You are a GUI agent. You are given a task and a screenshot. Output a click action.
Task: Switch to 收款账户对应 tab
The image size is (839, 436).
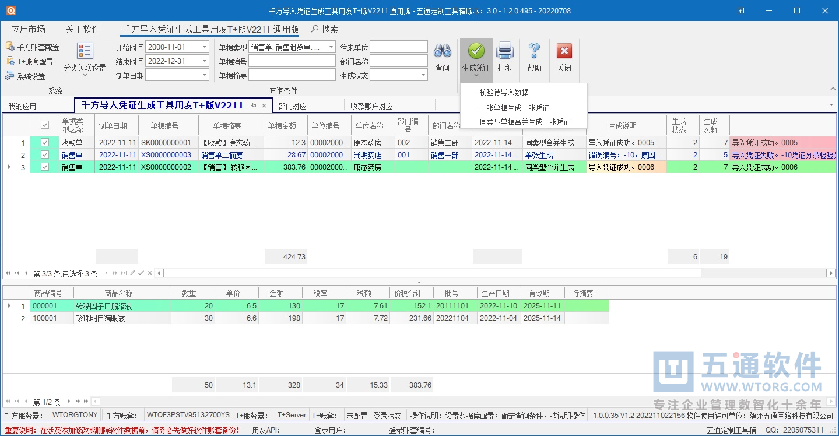pyautogui.click(x=371, y=106)
